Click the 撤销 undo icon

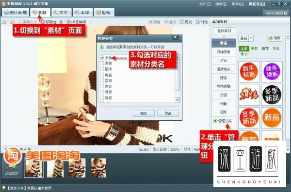pyautogui.click(x=150, y=22)
